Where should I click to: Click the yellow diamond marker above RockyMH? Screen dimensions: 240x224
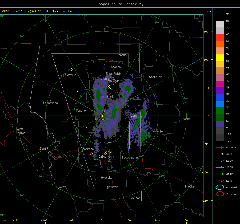coord(71,70)
